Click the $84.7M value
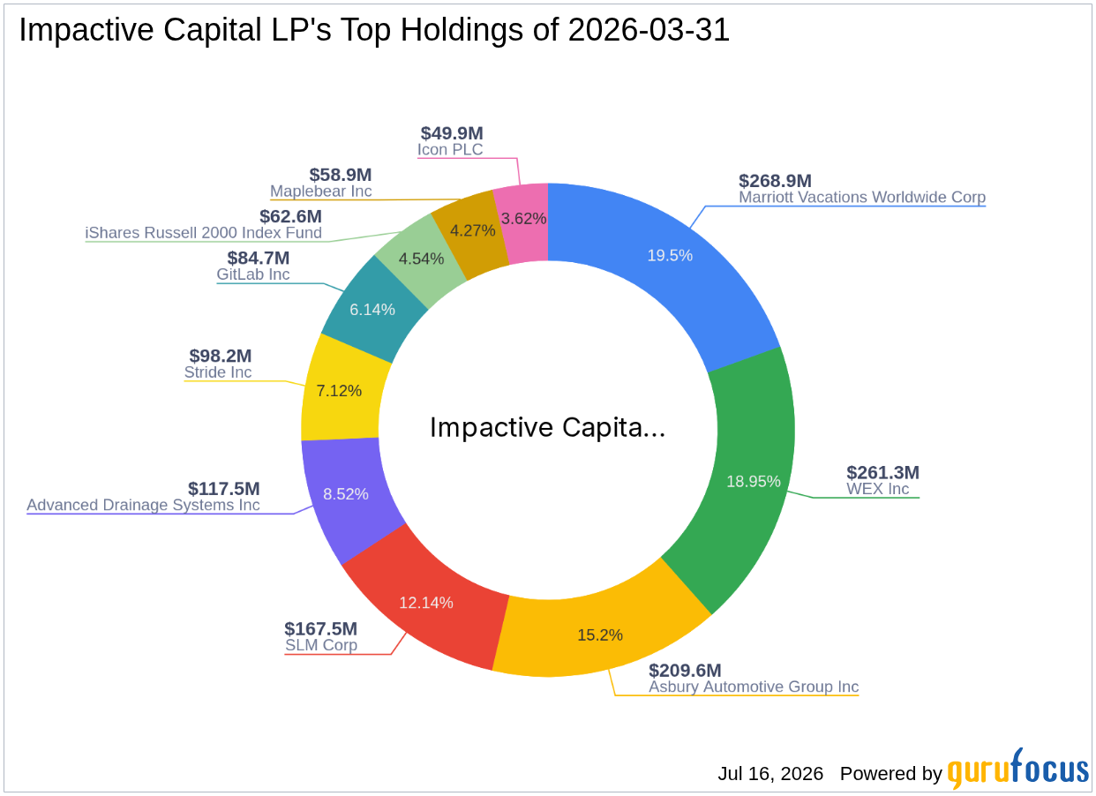Viewport: 1096px width, 796px height. tap(259, 258)
